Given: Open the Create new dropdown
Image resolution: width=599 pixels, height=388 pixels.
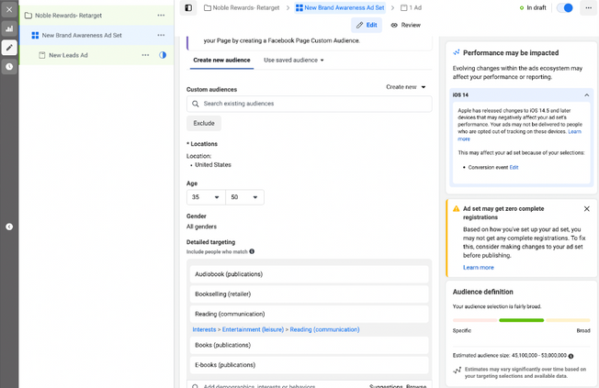Looking at the screenshot, I should (406, 87).
